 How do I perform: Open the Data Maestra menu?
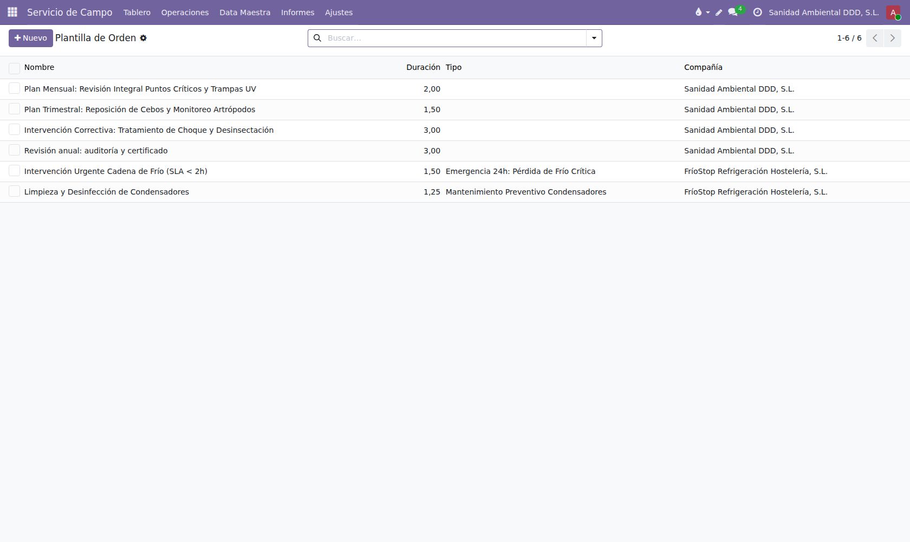(x=245, y=12)
